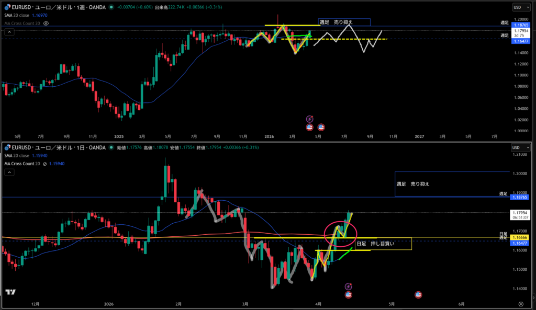536x310 pixels.
Task: Click the EURUSD flag icon on the weekly chart
Action: point(8,8)
